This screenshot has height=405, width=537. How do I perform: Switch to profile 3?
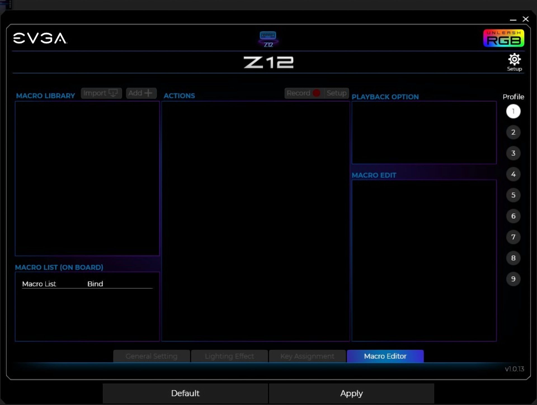click(x=513, y=153)
